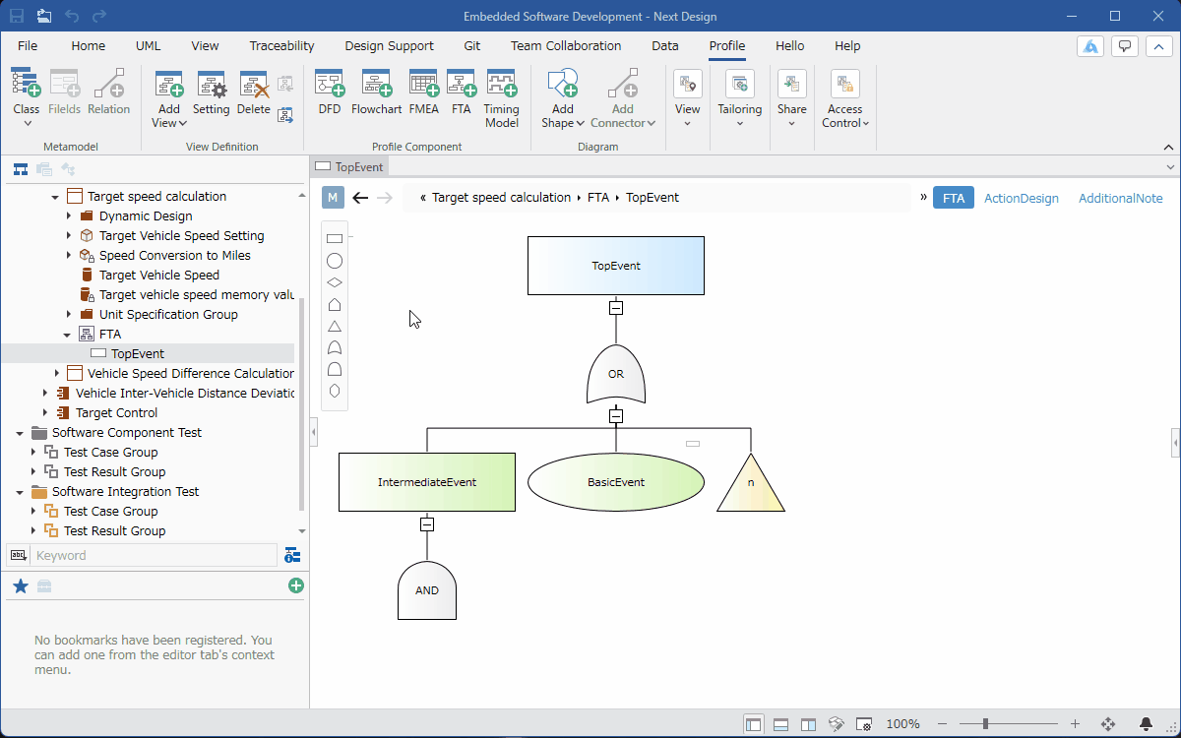Toggle the bottom pane layout button

(781, 724)
